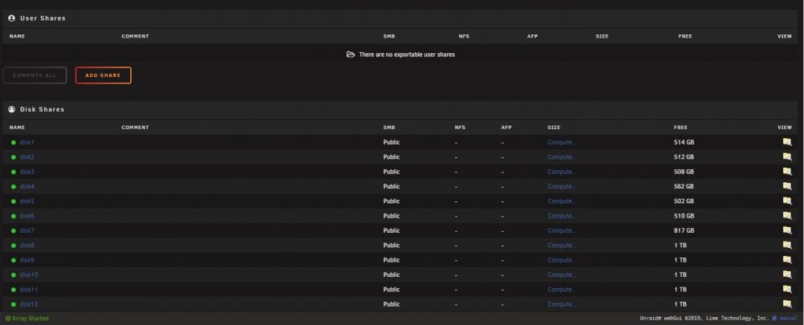Viewport: 804px width, 325px height.
Task: Open disk9 share settings link
Action: (27, 260)
